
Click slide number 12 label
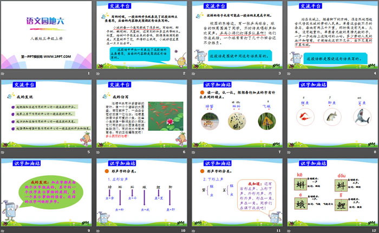pos(374,231)
